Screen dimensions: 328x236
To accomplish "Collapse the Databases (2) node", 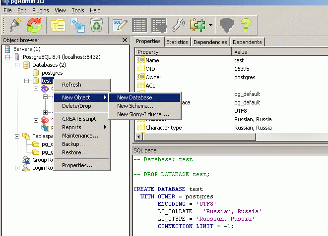I will click(x=17, y=65).
